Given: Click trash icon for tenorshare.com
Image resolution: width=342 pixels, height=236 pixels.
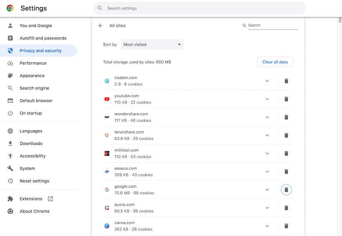Looking at the screenshot, I should (286, 135).
